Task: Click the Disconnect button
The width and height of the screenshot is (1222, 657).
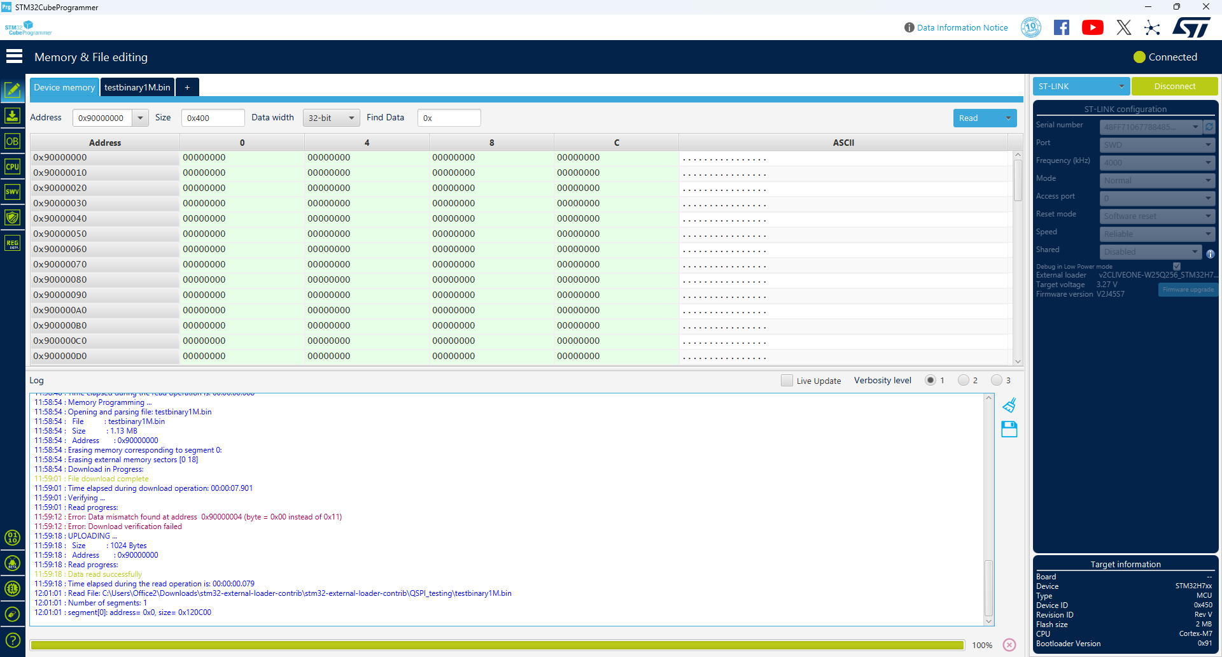Action: click(1174, 85)
